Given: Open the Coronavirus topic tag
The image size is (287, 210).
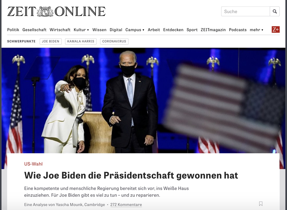Looking at the screenshot, I should [114, 41].
